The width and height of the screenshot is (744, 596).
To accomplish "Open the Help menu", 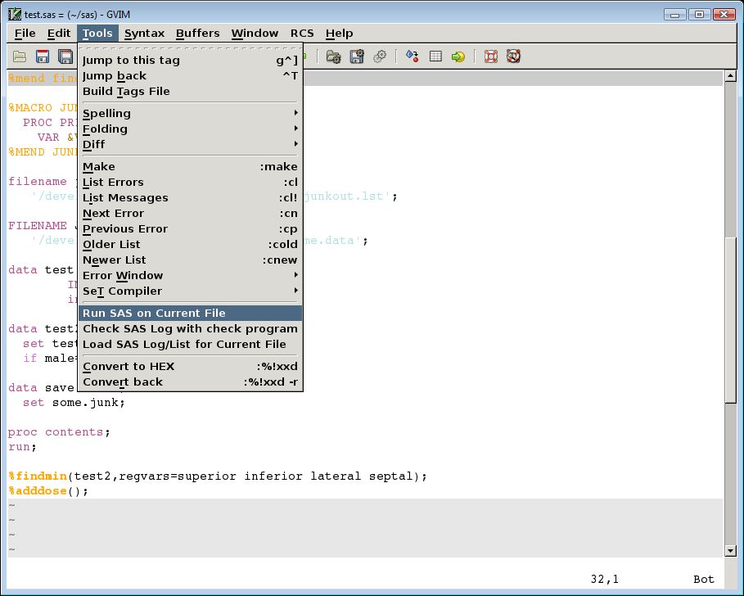I will [339, 34].
